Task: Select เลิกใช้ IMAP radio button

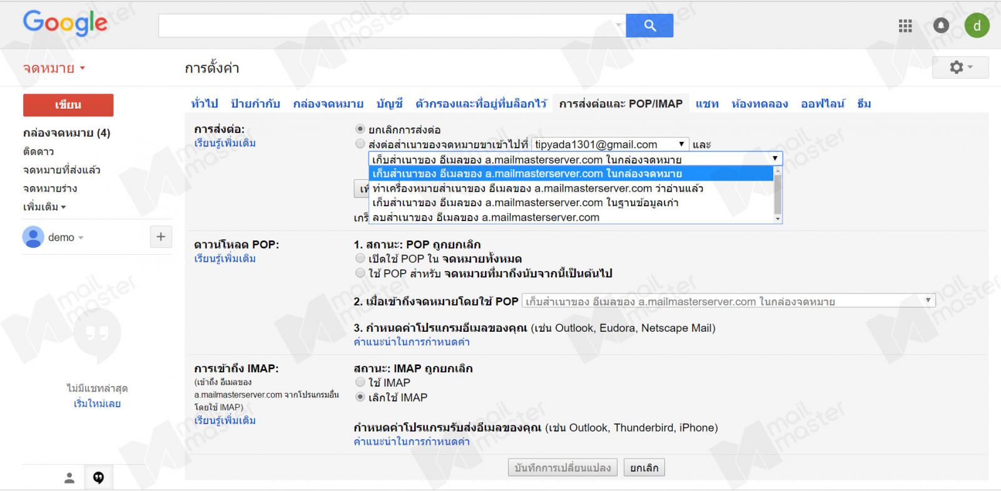Action: pos(360,397)
